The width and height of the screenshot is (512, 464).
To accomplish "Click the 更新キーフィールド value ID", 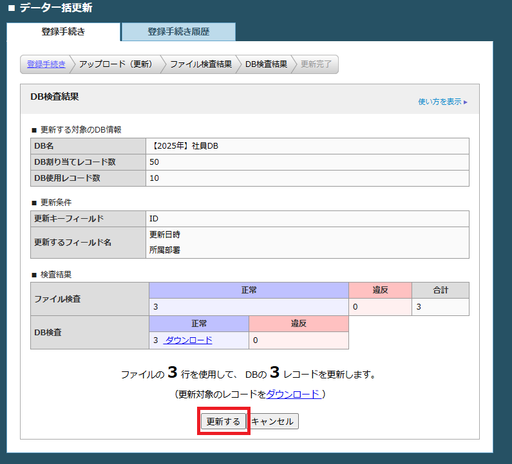I will pyautogui.click(x=307, y=219).
